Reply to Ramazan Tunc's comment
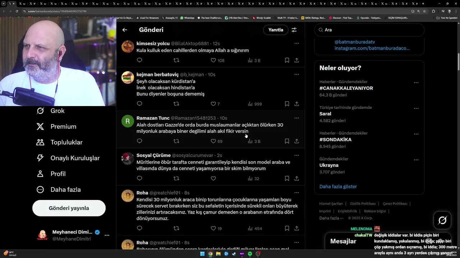The image size is (460, 258). coord(139,141)
